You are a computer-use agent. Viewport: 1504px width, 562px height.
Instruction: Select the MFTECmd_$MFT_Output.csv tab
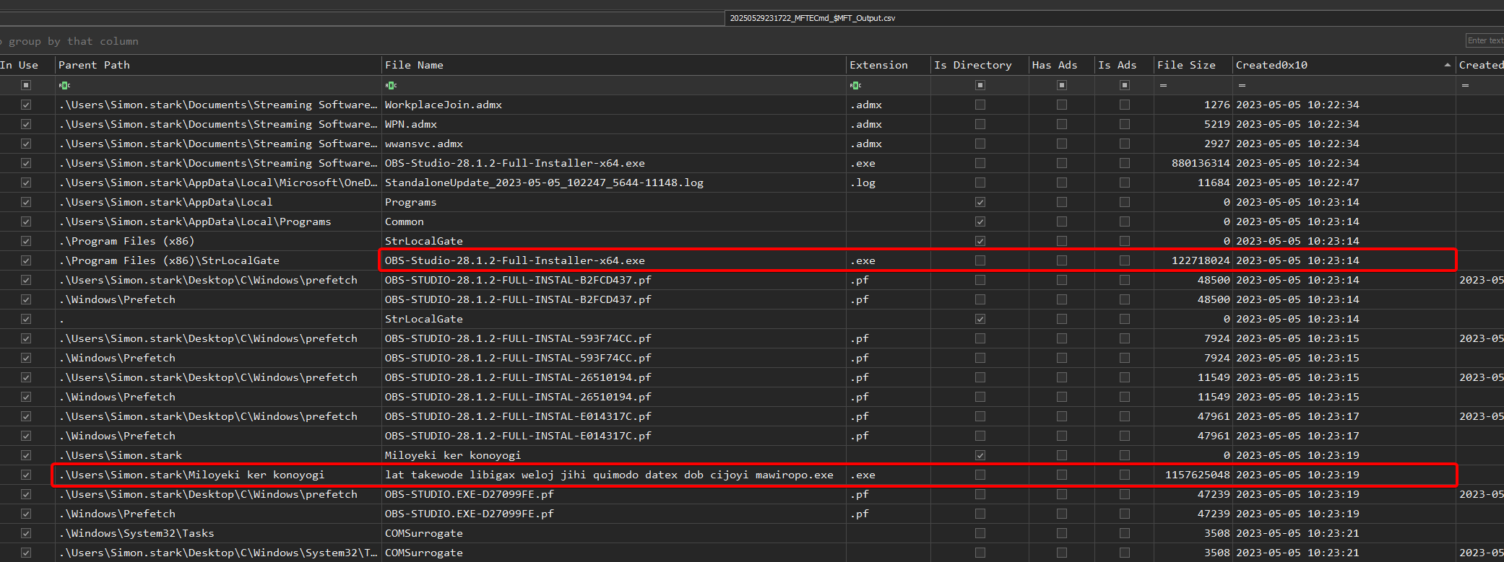[812, 18]
